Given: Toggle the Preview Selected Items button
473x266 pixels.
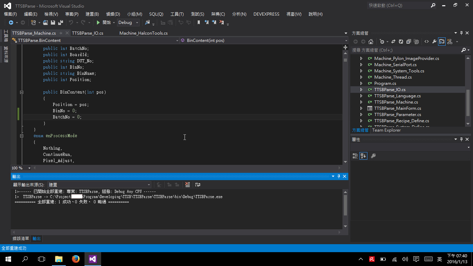Looking at the screenshot, I should pos(442,42).
